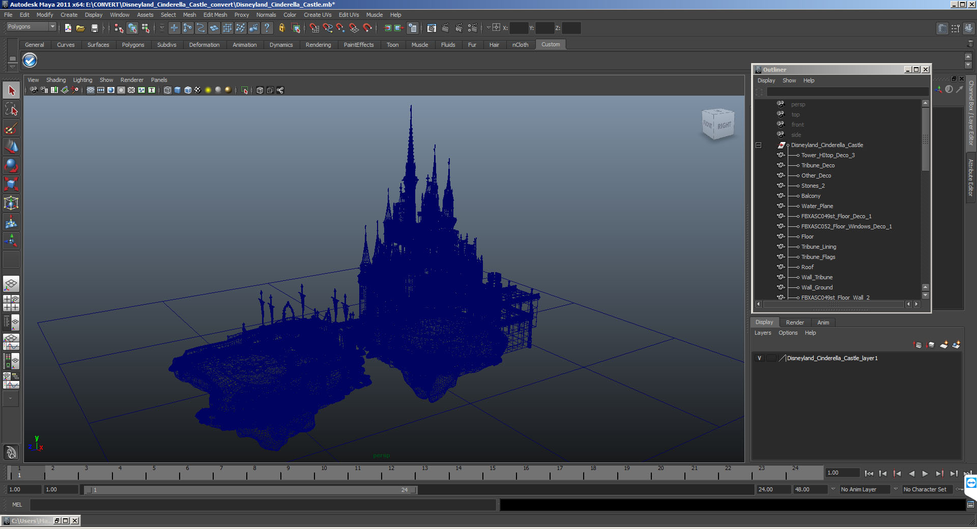Image resolution: width=977 pixels, height=529 pixels.
Task: Click the Snap to grids magnet icon
Action: [314, 28]
